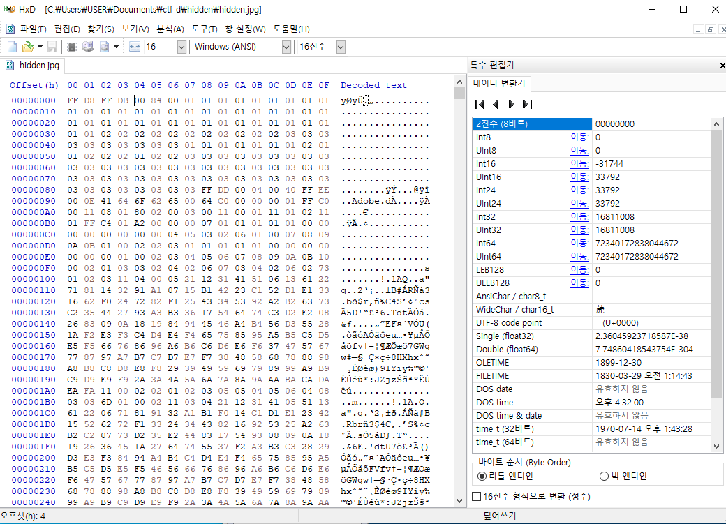The image size is (726, 524).
Task: Click the Open RAM memory chip icon
Action: coord(72,47)
